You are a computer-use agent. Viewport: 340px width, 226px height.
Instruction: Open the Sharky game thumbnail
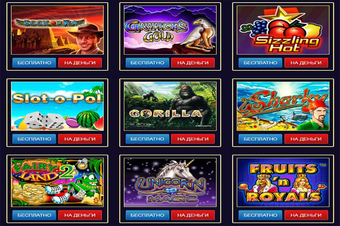(283, 106)
